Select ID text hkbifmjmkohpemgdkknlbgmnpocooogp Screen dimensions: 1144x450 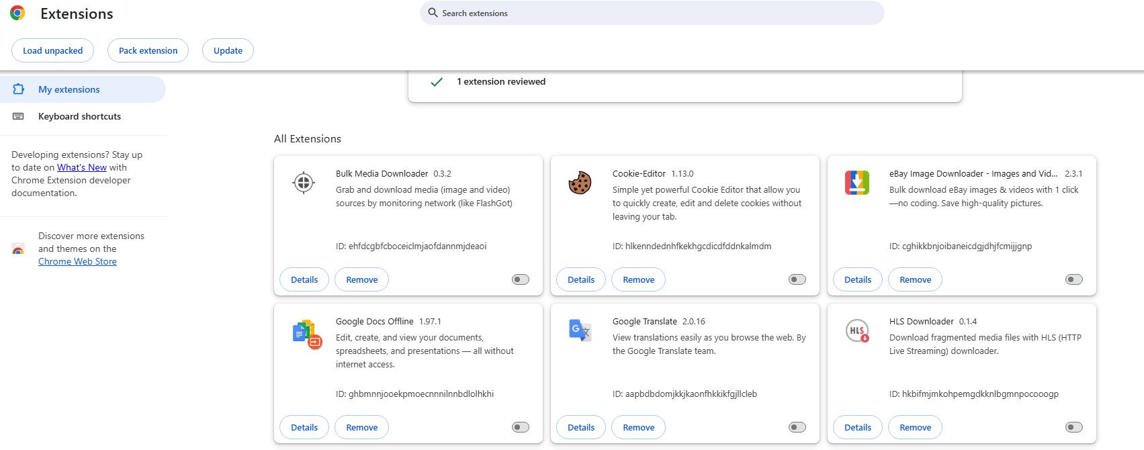point(980,394)
